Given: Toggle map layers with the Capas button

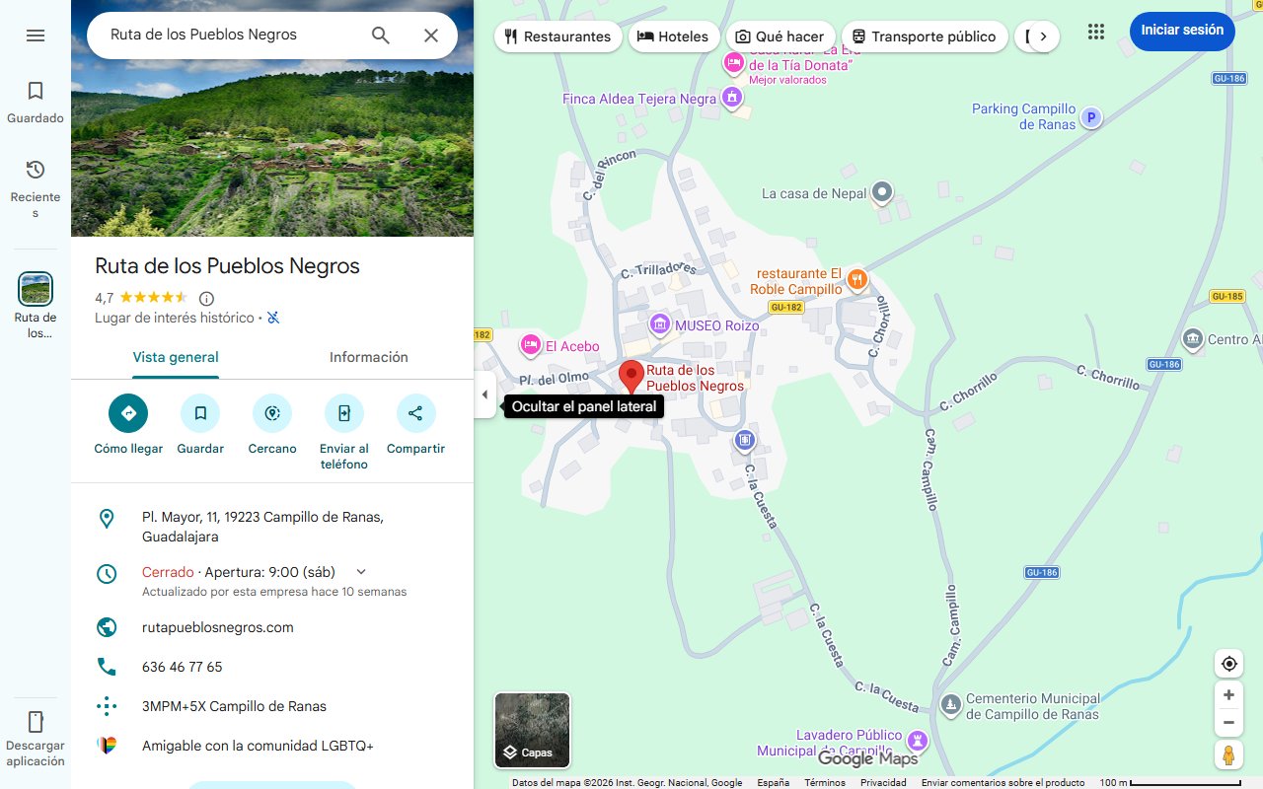Looking at the screenshot, I should point(532,730).
